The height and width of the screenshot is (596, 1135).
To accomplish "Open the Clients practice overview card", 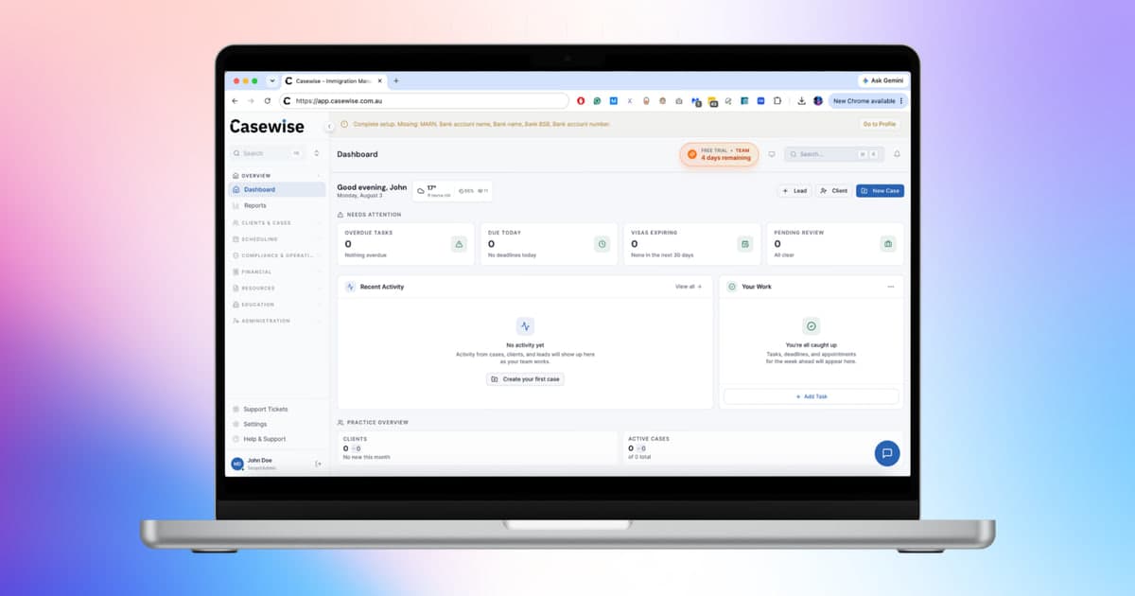I will click(477, 448).
